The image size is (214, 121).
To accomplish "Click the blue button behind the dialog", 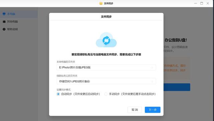I will [177, 87].
